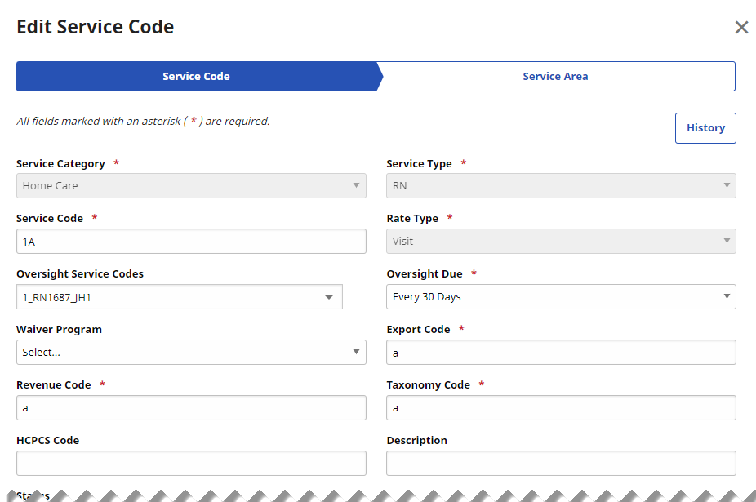Open the History view
Screen dimensions: 756x502
coord(705,128)
